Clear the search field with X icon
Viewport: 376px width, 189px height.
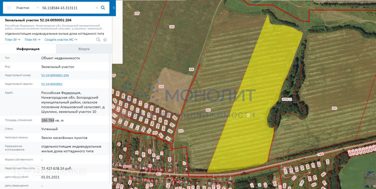[x=97, y=8]
